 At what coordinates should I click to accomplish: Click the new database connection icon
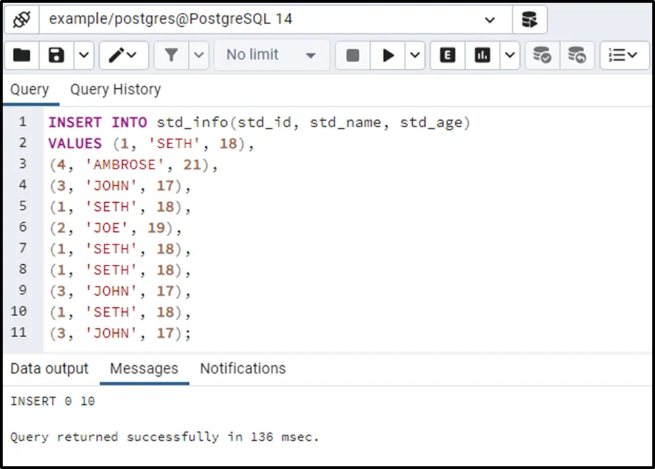click(x=530, y=19)
